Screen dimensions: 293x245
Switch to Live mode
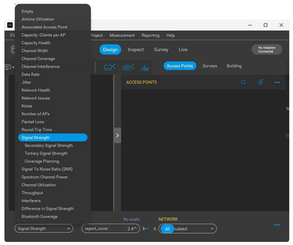click(x=183, y=49)
